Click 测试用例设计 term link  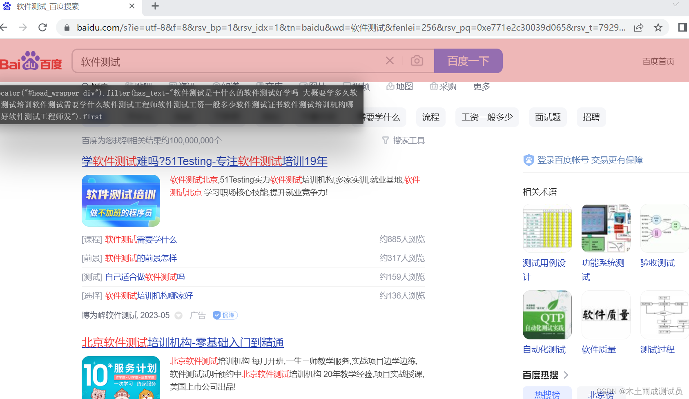[544, 270]
